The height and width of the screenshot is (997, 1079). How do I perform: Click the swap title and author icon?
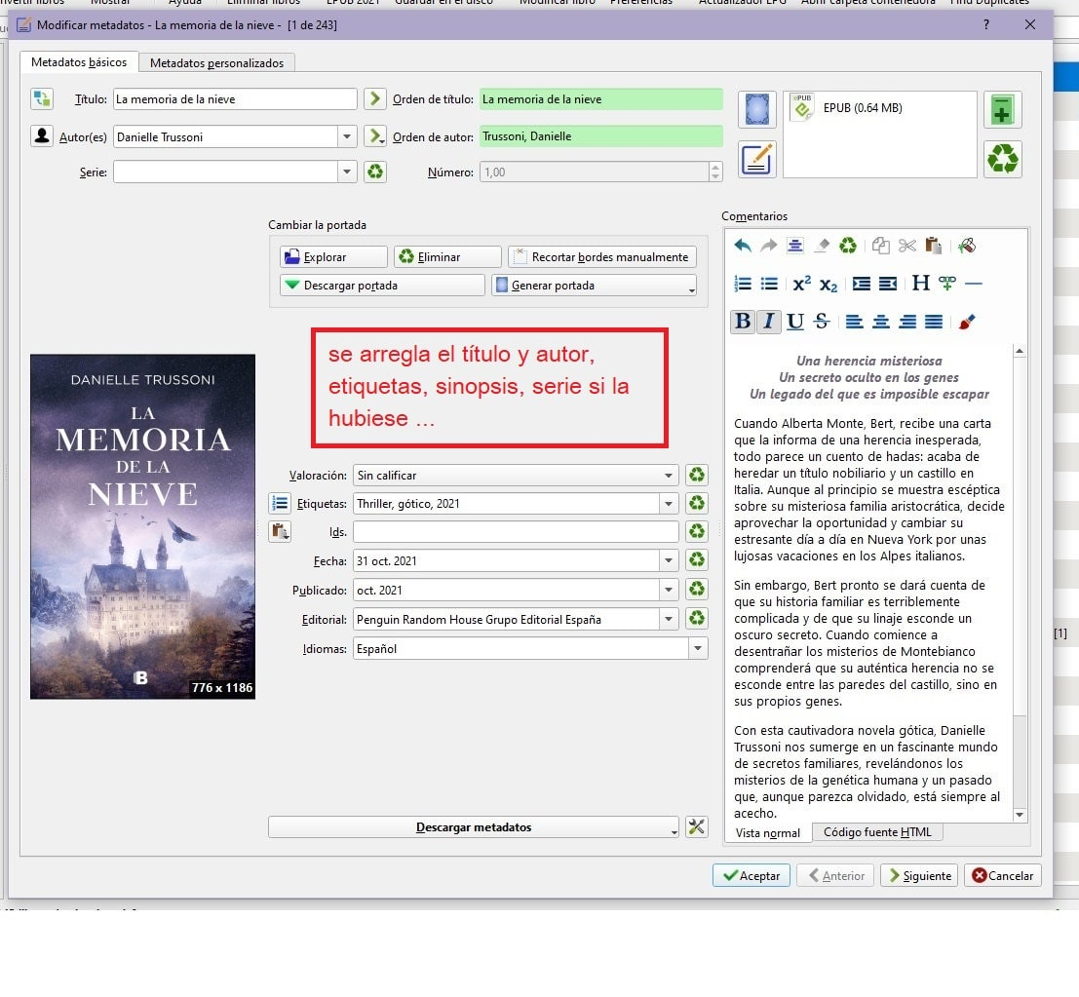[x=42, y=98]
